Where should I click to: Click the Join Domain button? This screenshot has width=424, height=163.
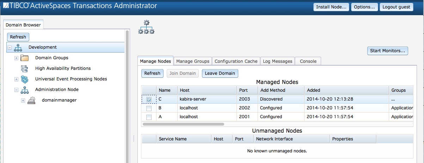[x=183, y=73]
